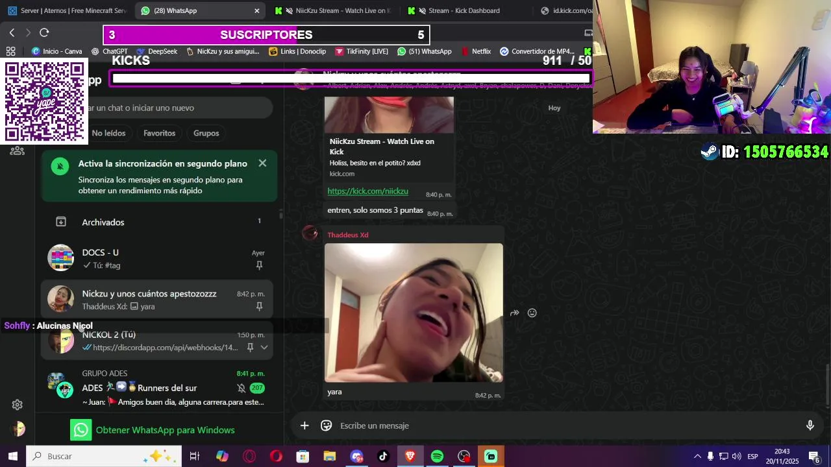Open Convertidor de MP4 bookmark

pos(537,51)
